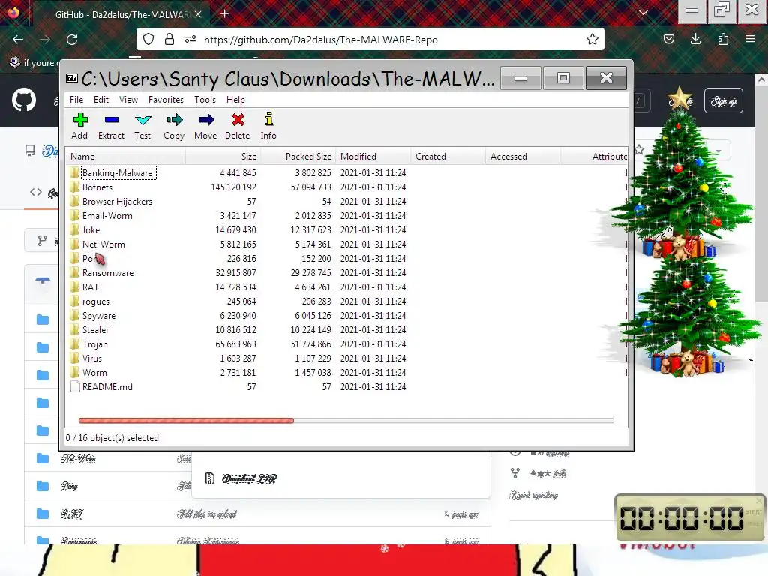Click the Copy toolbar icon
The width and height of the screenshot is (768, 576).
(174, 120)
